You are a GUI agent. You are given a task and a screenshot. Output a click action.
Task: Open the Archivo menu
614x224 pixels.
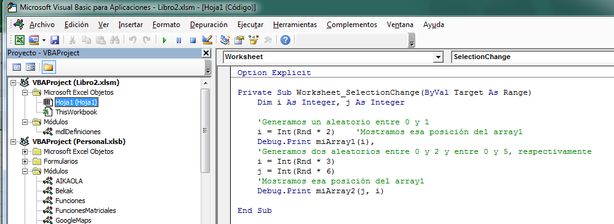(42, 25)
